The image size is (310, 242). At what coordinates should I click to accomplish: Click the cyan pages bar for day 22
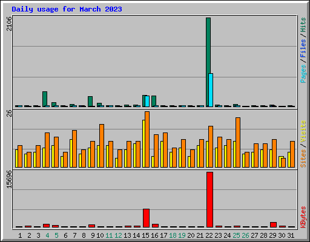(x=211, y=90)
